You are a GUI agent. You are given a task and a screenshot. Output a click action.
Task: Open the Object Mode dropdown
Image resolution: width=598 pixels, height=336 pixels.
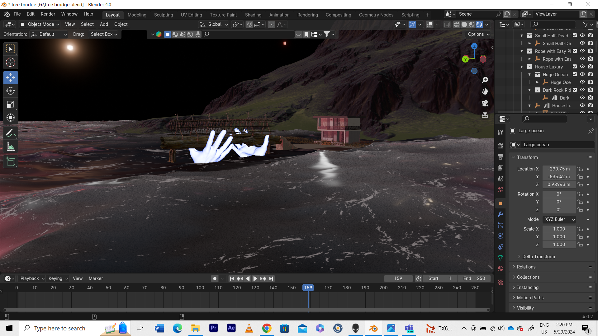click(x=39, y=24)
